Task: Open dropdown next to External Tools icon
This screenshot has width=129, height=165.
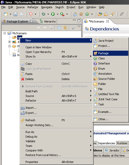Action: click(x=67, y=14)
